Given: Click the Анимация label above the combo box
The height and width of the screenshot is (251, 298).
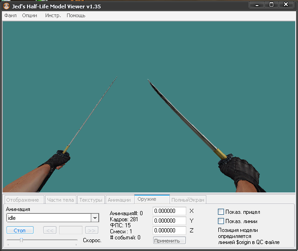Looking at the screenshot, I should pyautogui.click(x=18, y=209).
